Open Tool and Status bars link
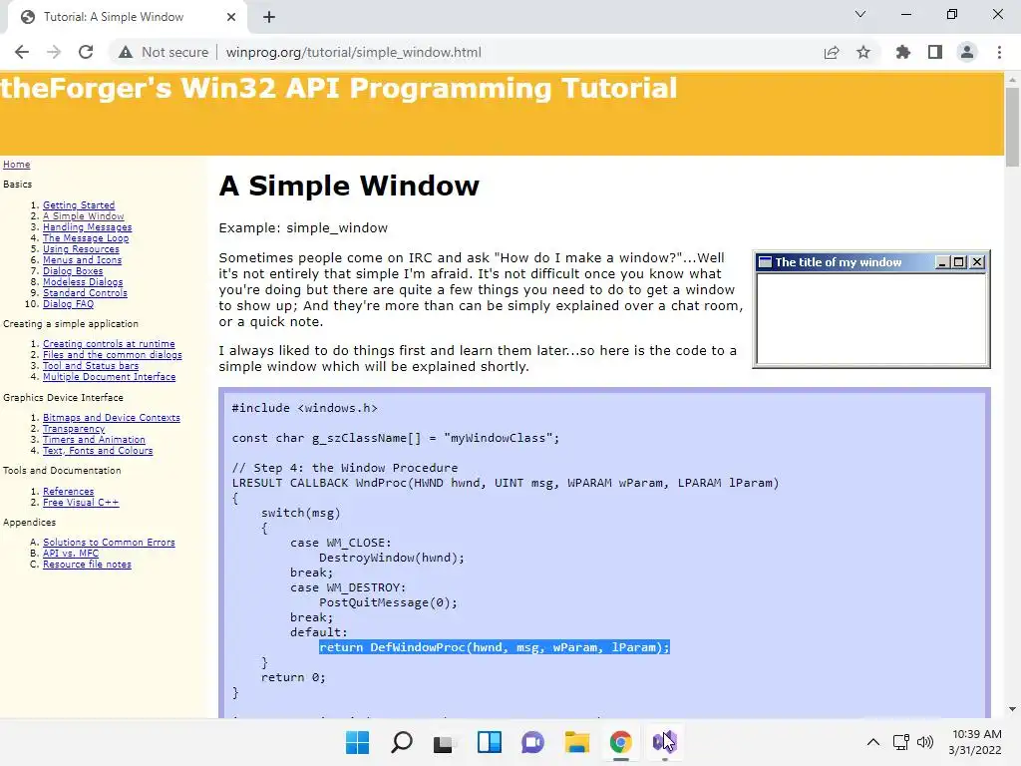1021x766 pixels. 91,366
